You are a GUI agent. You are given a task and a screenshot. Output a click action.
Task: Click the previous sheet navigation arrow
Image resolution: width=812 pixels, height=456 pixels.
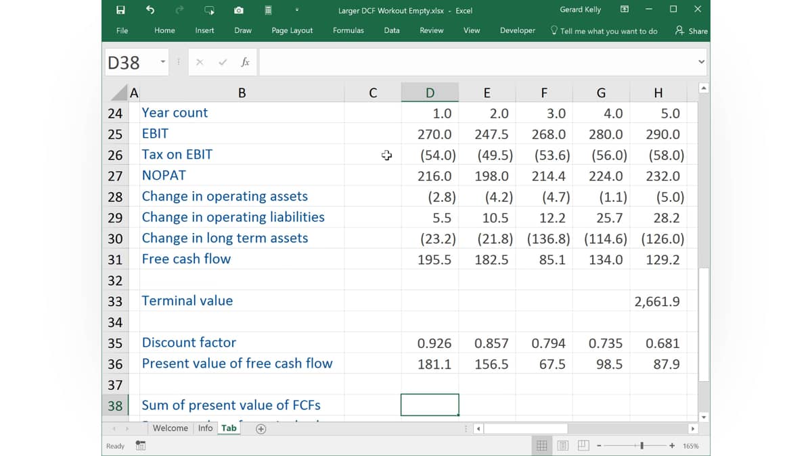tap(114, 428)
